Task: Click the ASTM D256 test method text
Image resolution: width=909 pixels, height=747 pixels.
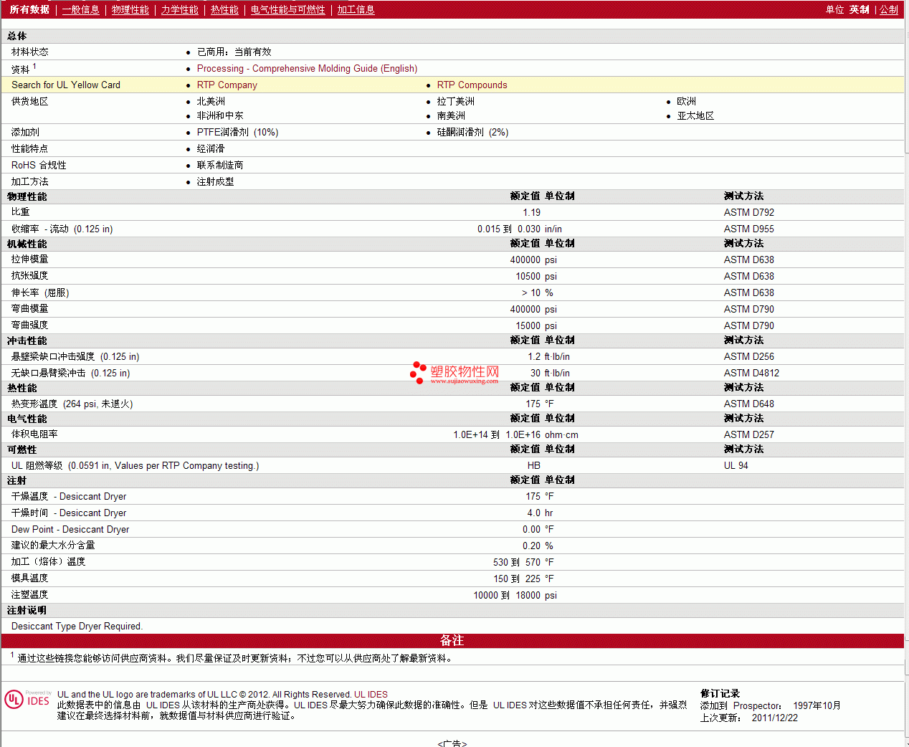Action: point(748,356)
